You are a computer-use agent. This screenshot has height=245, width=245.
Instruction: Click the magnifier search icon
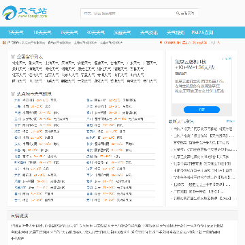(x=178, y=14)
